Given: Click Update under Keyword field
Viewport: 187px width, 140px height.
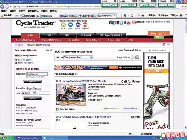Looking at the screenshot, I should tap(32, 82).
